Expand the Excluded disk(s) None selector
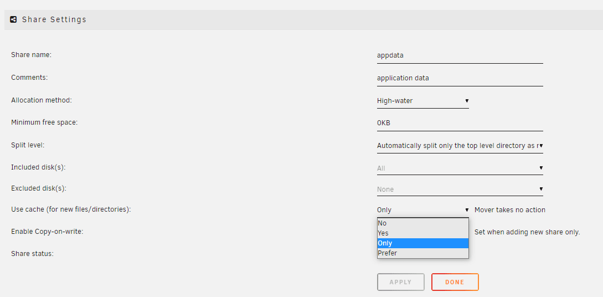The image size is (603, 297). (460, 190)
